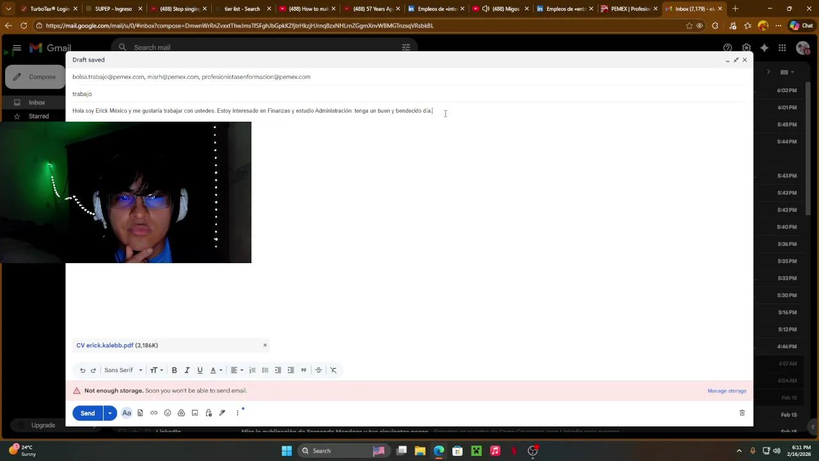This screenshot has height=461, width=819.
Task: Toggle italic formatting
Action: (187, 370)
